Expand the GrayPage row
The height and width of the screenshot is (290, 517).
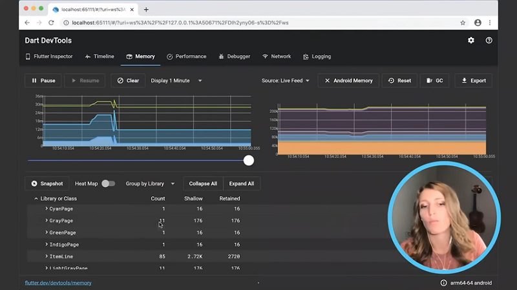(x=47, y=220)
